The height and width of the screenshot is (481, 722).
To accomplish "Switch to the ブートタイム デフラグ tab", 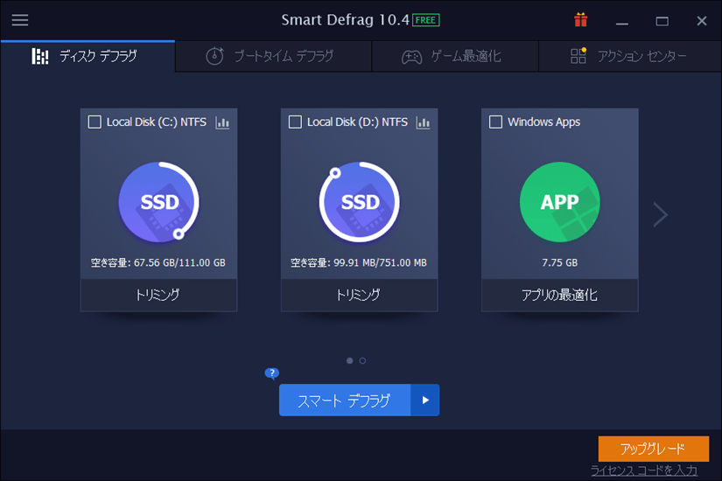I will [x=274, y=56].
